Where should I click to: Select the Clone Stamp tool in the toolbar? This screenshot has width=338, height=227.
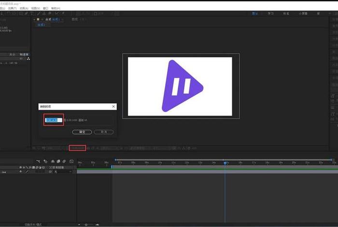click(44, 14)
